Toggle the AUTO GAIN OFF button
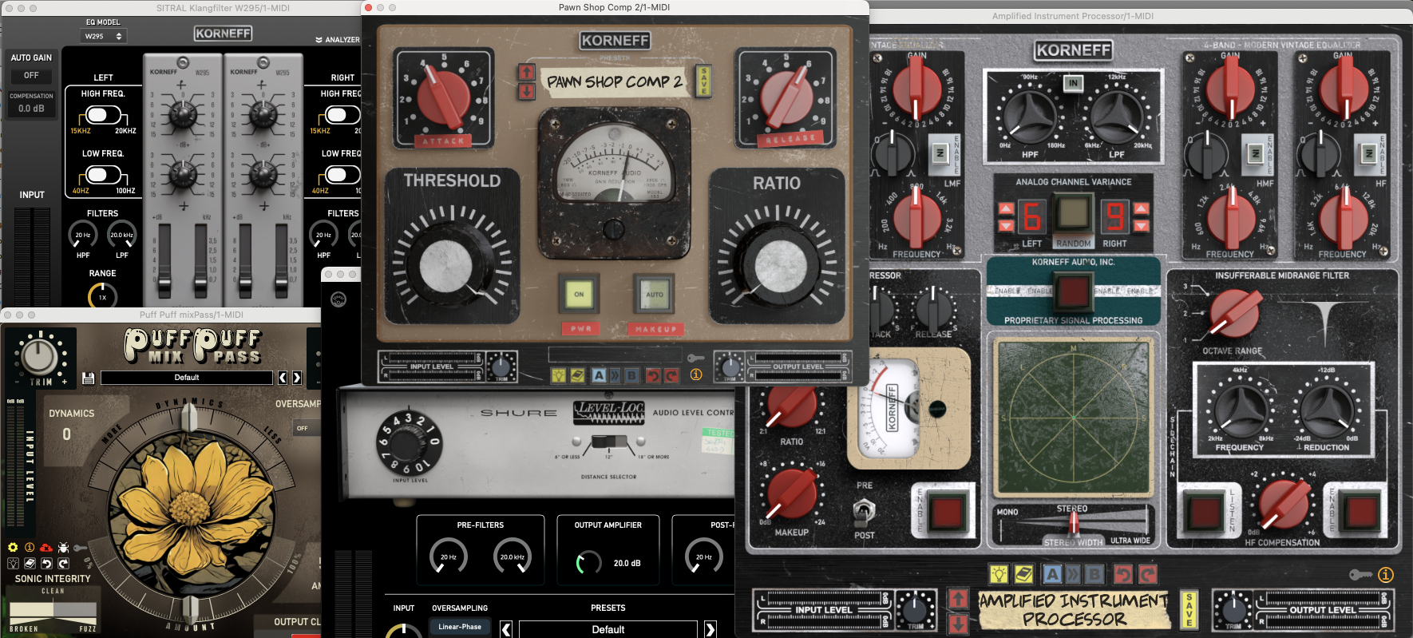Image resolution: width=1413 pixels, height=638 pixels. [31, 75]
